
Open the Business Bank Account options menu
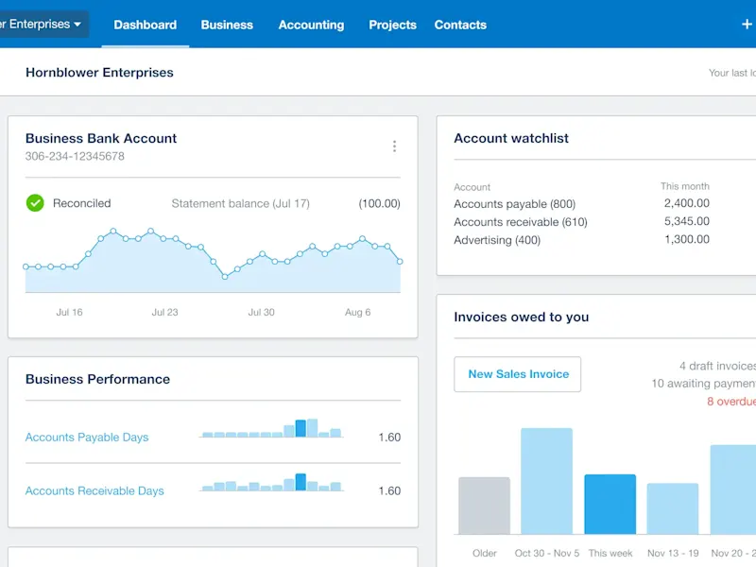(394, 146)
